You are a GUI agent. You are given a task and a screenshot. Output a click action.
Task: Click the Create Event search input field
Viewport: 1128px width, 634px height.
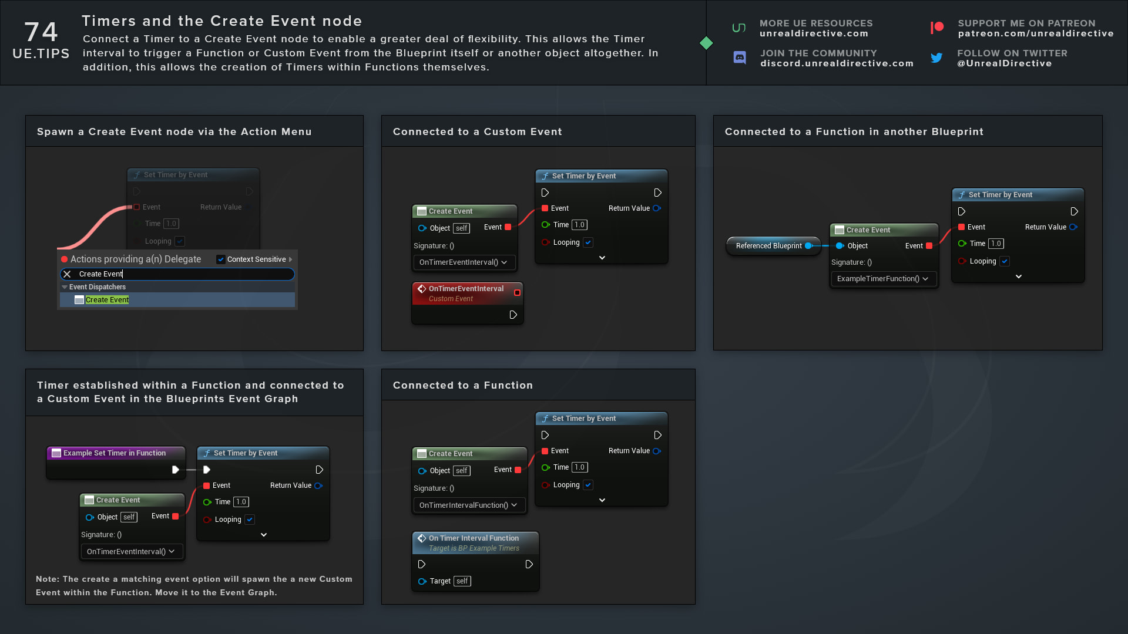(x=182, y=274)
